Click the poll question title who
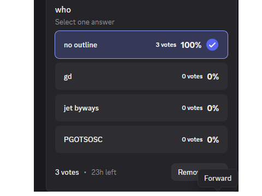262x196 pixels. pyautogui.click(x=63, y=10)
